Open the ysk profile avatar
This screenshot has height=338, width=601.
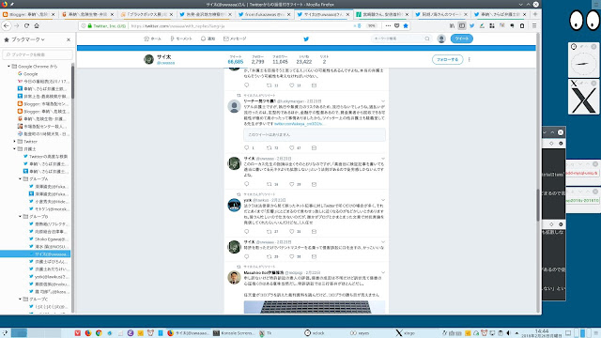(x=234, y=205)
